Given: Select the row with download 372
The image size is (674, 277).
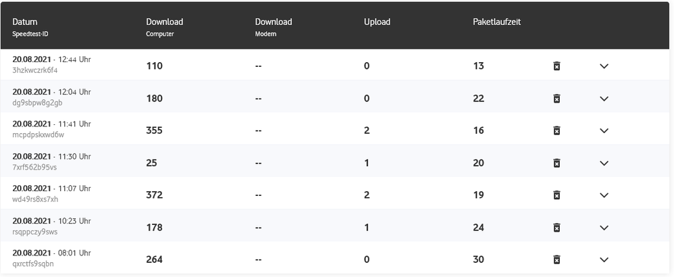Looking at the screenshot, I should click(x=154, y=195).
